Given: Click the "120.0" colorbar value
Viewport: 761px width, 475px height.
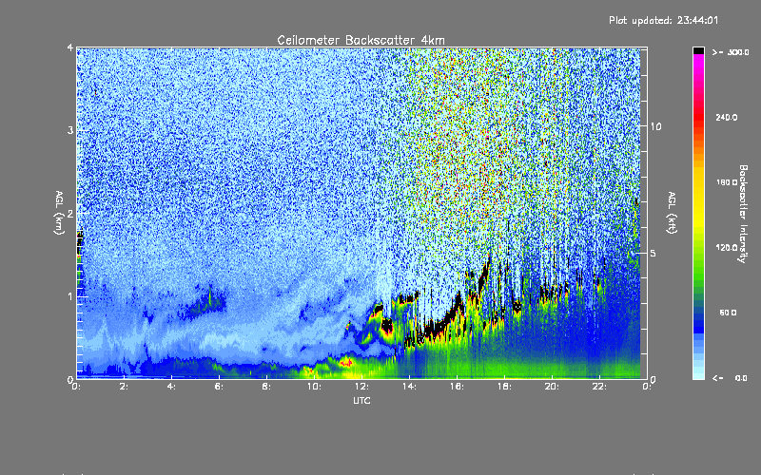Looking at the screenshot, I should (x=727, y=247).
